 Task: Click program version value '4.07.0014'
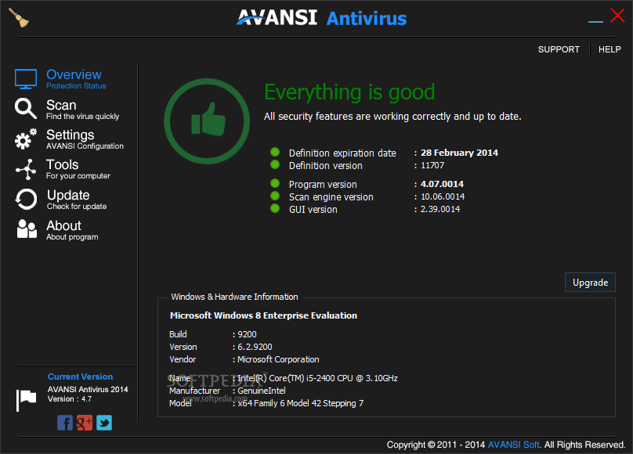pos(442,184)
